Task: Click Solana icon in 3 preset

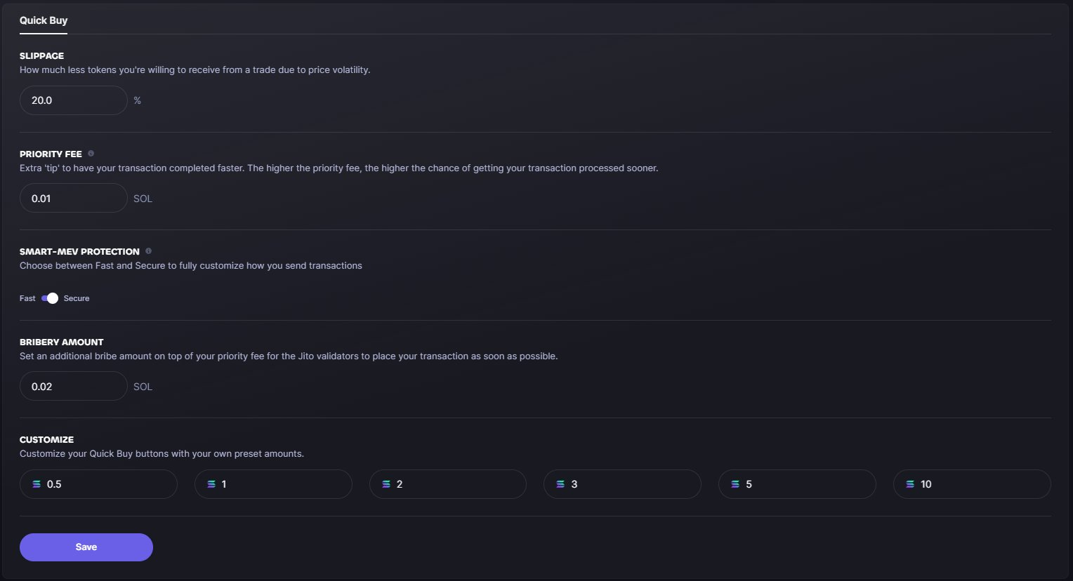Action: (x=560, y=484)
